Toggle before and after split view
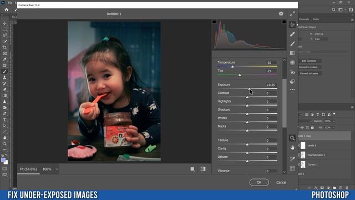 click(x=203, y=169)
